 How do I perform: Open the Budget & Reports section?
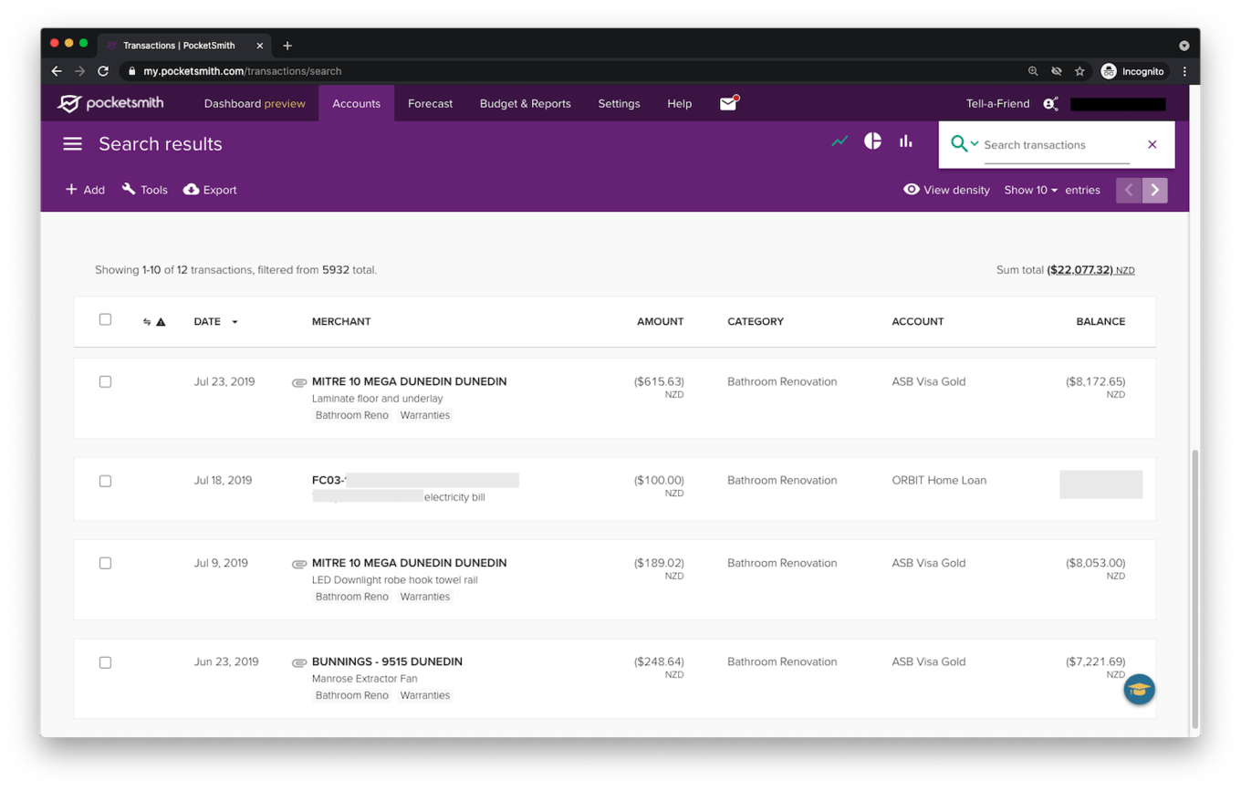coord(525,103)
